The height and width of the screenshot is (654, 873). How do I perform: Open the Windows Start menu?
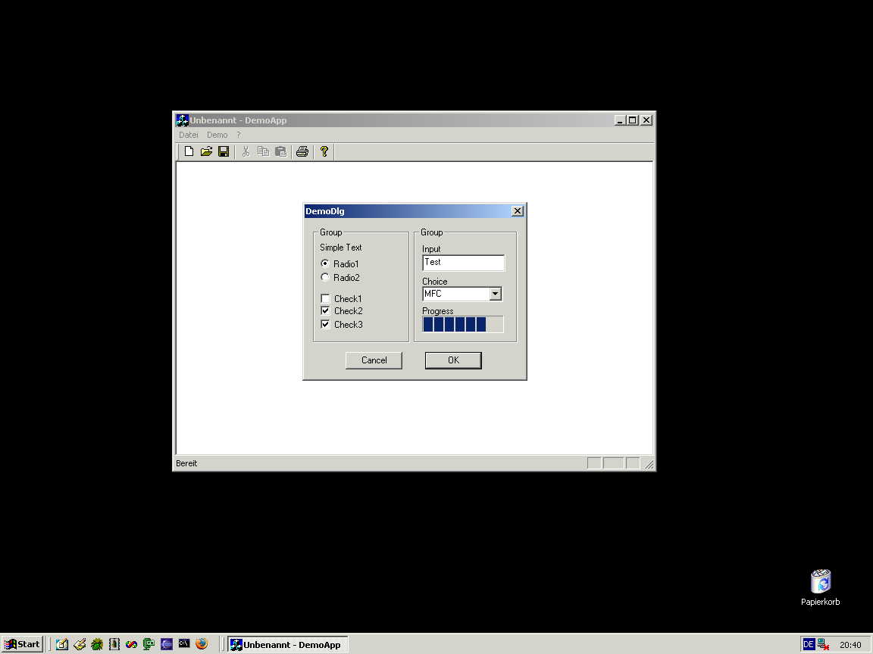click(x=22, y=644)
